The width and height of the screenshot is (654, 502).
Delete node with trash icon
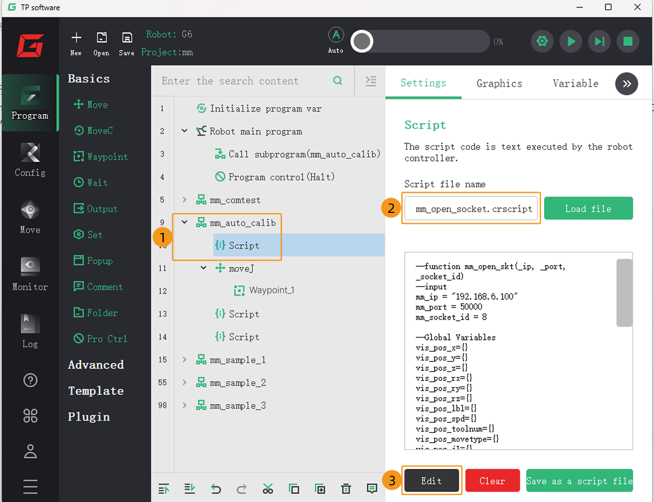(346, 489)
